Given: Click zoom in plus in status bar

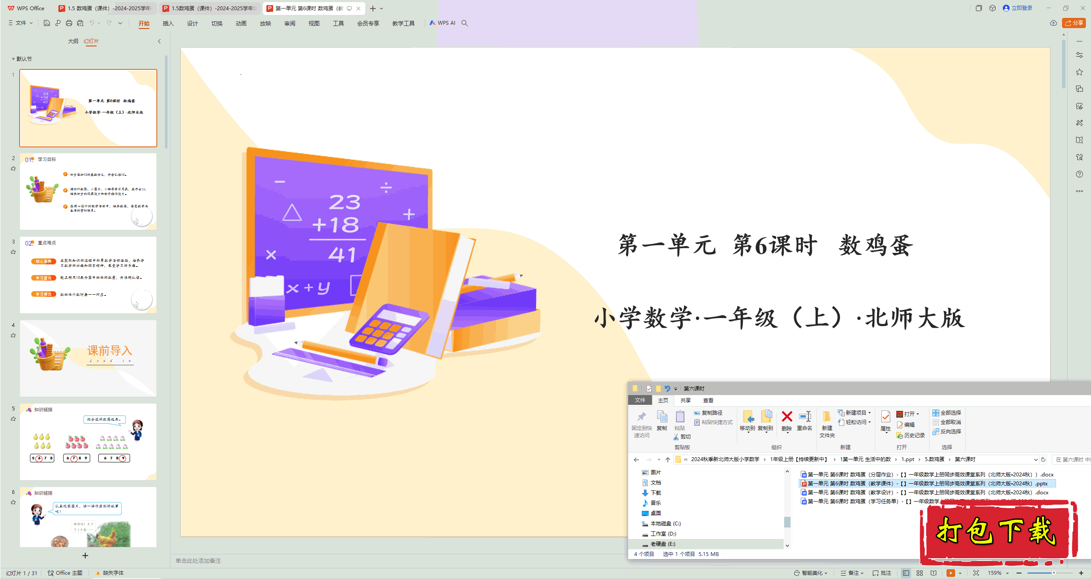Looking at the screenshot, I should 1081,573.
